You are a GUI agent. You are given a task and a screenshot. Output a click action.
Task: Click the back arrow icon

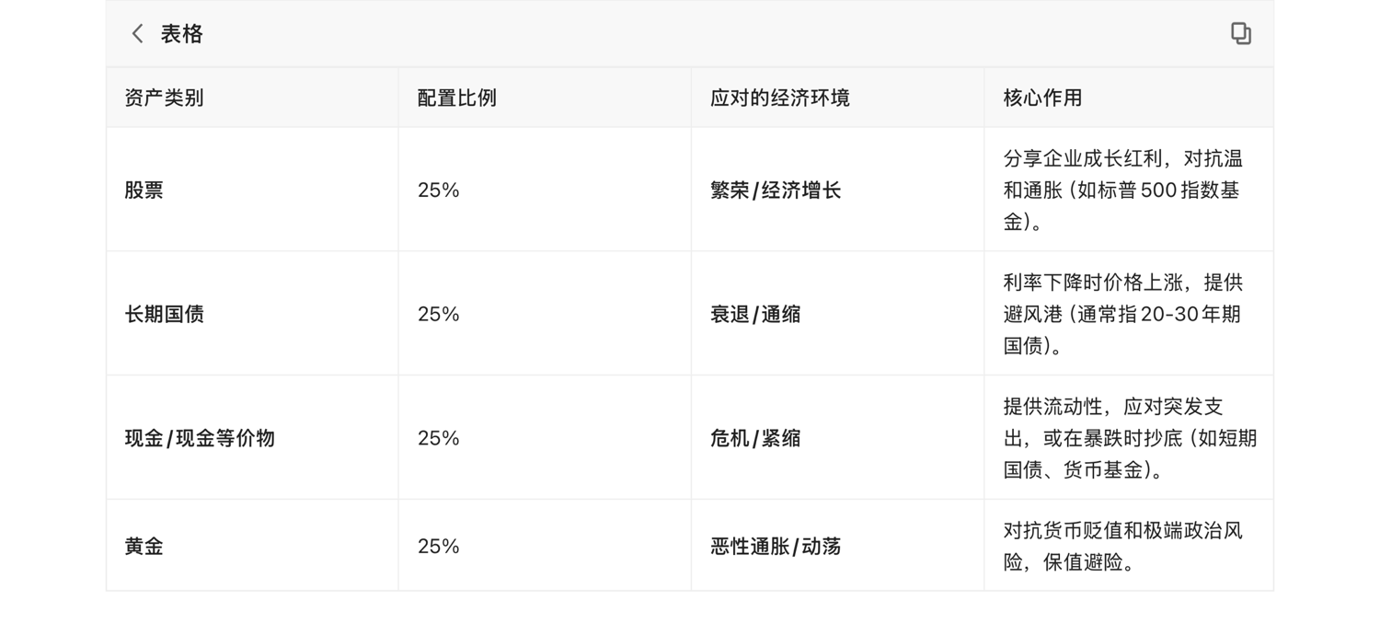pyautogui.click(x=138, y=34)
